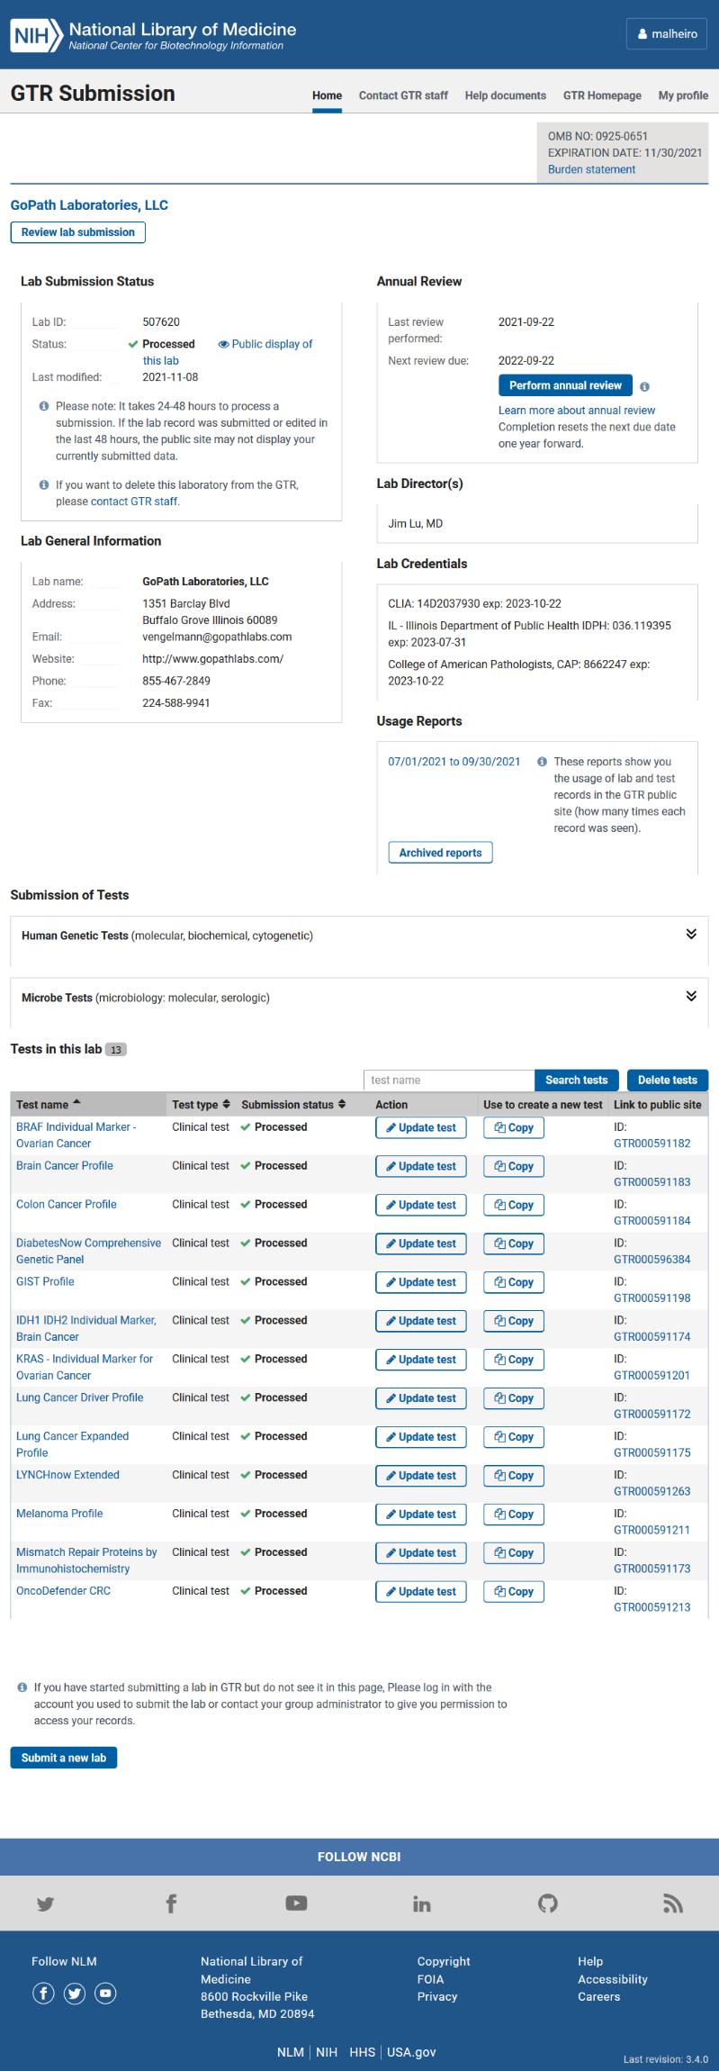Click the Twitter icon under Follow NCBI
The height and width of the screenshot is (2071, 719).
tap(45, 1903)
